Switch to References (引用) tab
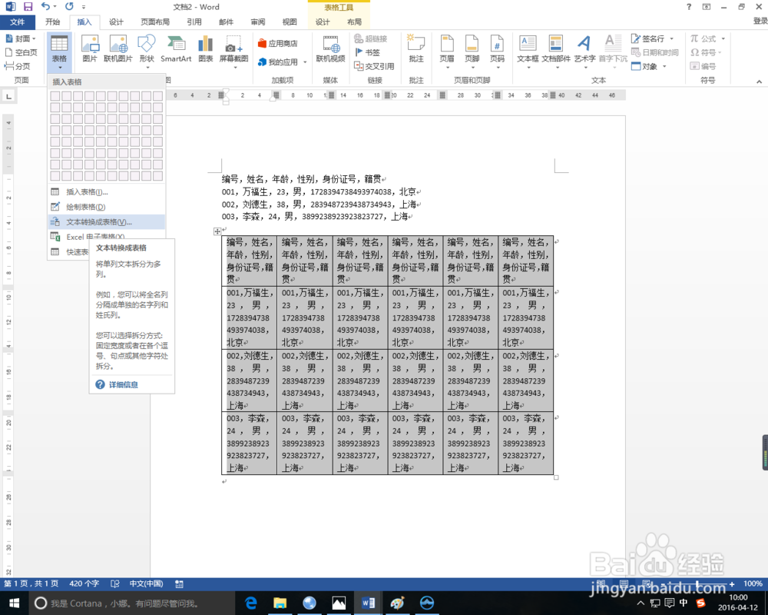The height and width of the screenshot is (615, 768). (194, 22)
